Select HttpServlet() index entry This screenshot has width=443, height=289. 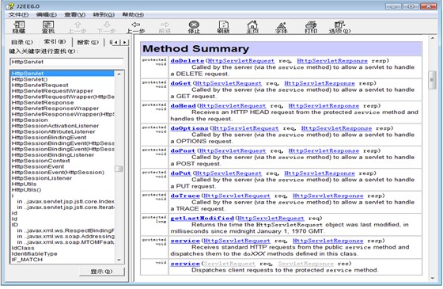[30, 79]
